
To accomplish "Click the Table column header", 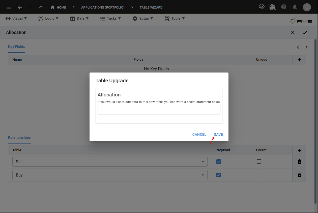I will pos(17,150).
